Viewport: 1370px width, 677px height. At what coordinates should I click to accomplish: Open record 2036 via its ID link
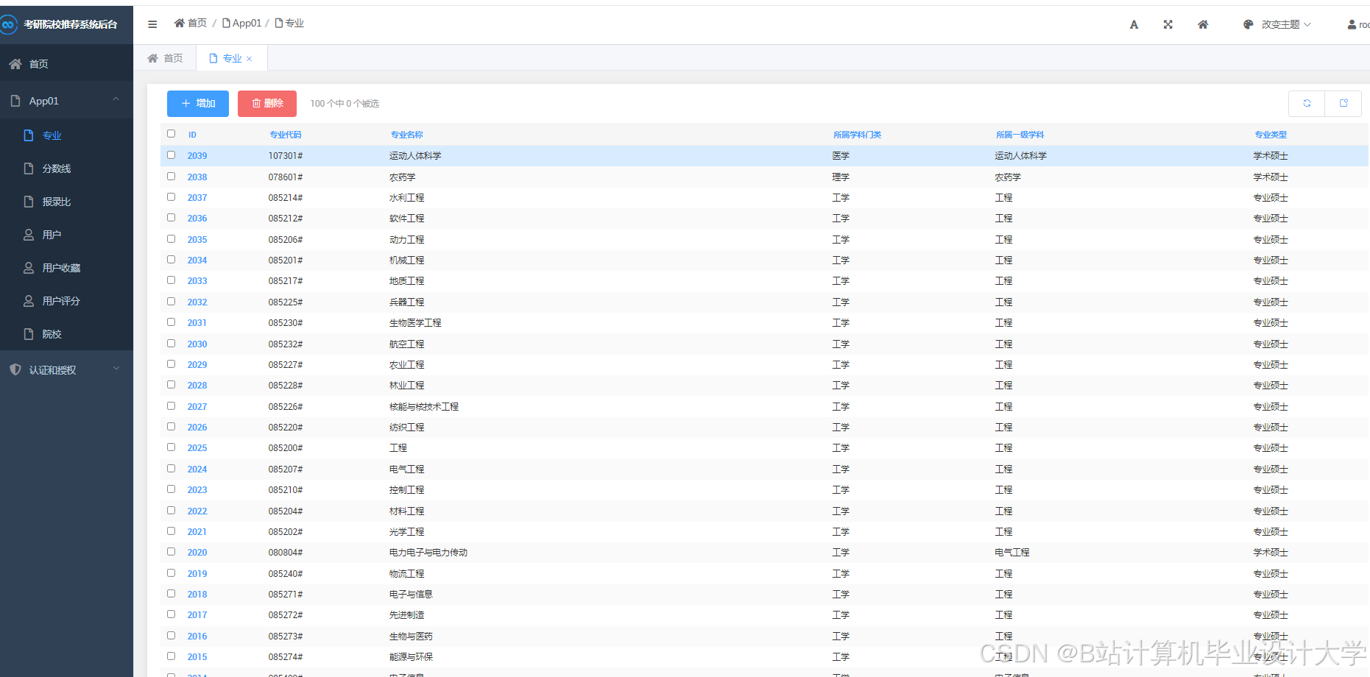(x=197, y=218)
